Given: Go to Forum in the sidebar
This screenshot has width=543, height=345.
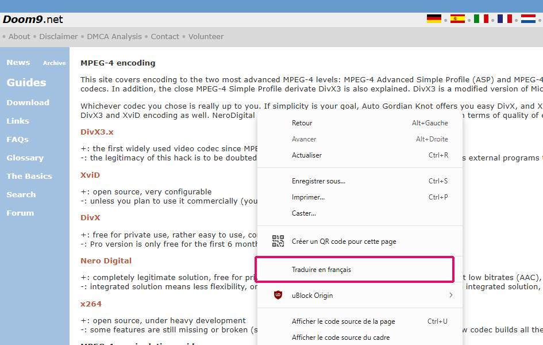Looking at the screenshot, I should point(21,213).
